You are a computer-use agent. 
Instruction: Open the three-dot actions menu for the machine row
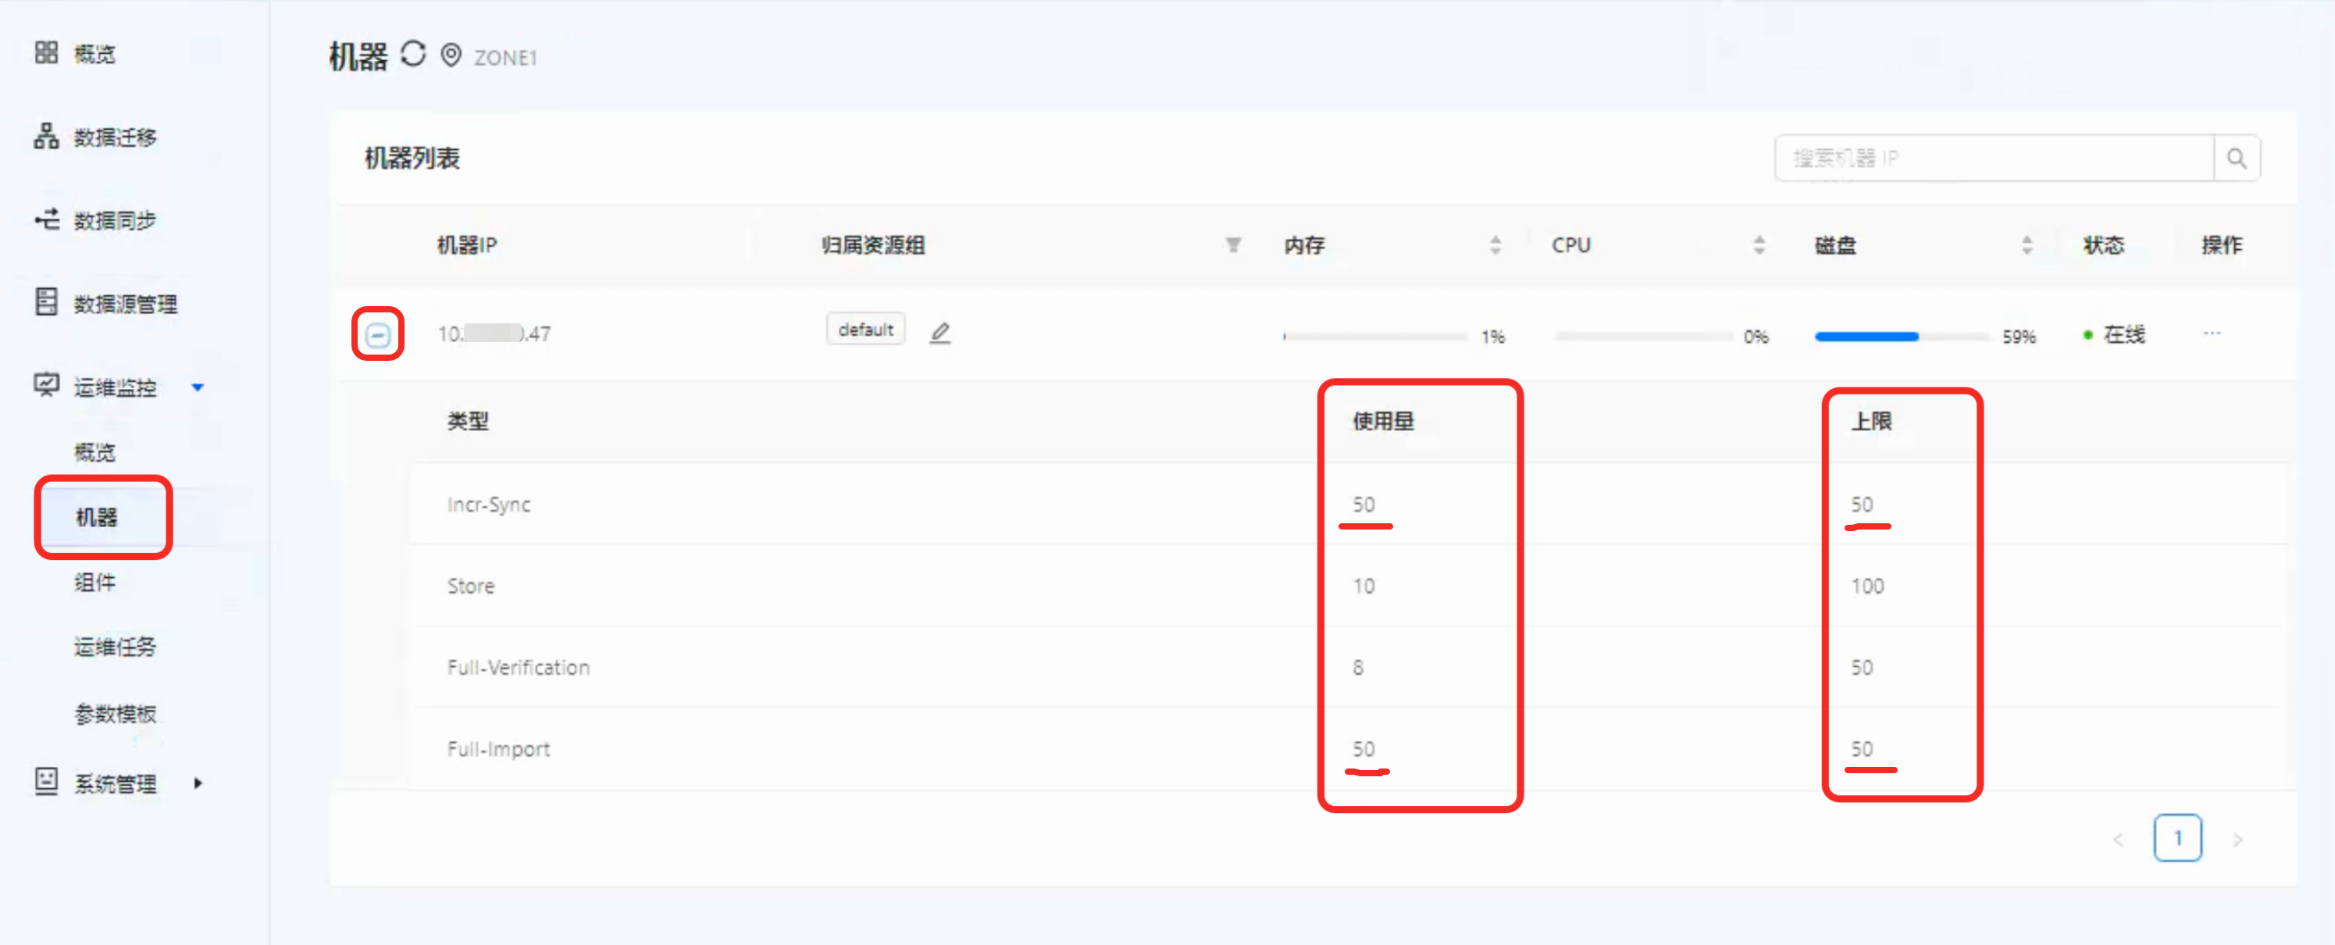[2212, 333]
